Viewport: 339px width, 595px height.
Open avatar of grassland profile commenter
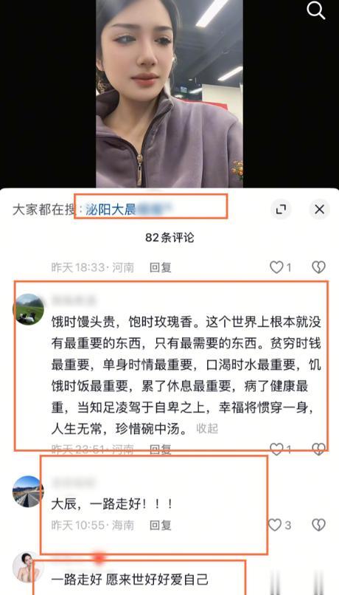click(29, 309)
